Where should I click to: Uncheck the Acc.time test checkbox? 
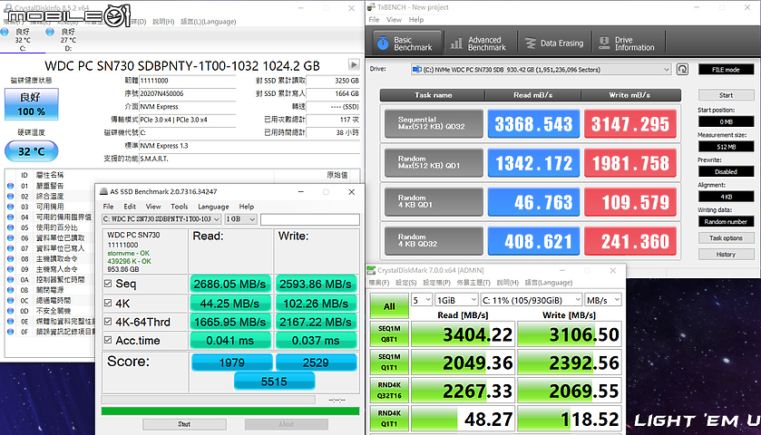(108, 340)
